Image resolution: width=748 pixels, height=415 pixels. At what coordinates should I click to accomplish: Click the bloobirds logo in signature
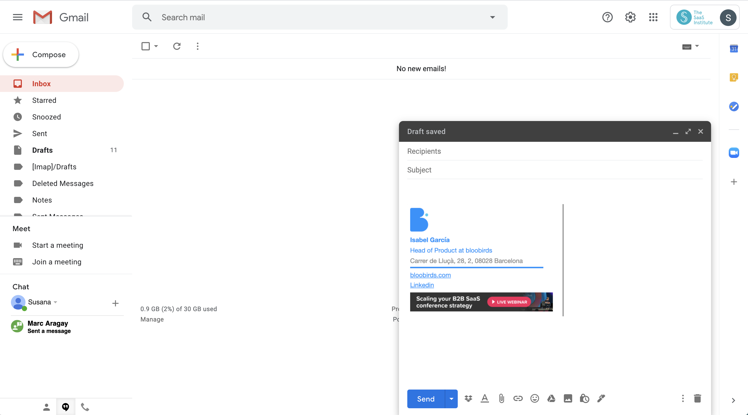click(419, 219)
